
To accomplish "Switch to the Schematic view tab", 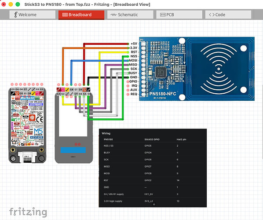I will point(130,15).
